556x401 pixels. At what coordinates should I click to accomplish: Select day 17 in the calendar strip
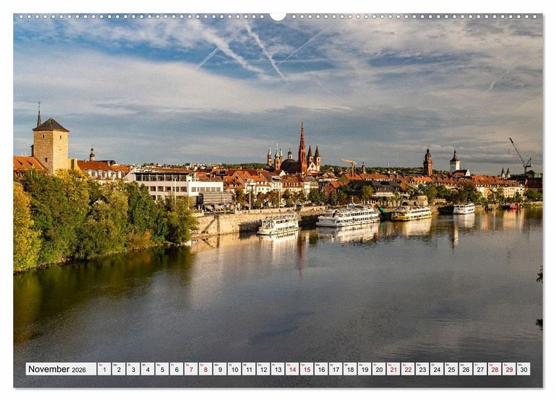click(x=336, y=369)
